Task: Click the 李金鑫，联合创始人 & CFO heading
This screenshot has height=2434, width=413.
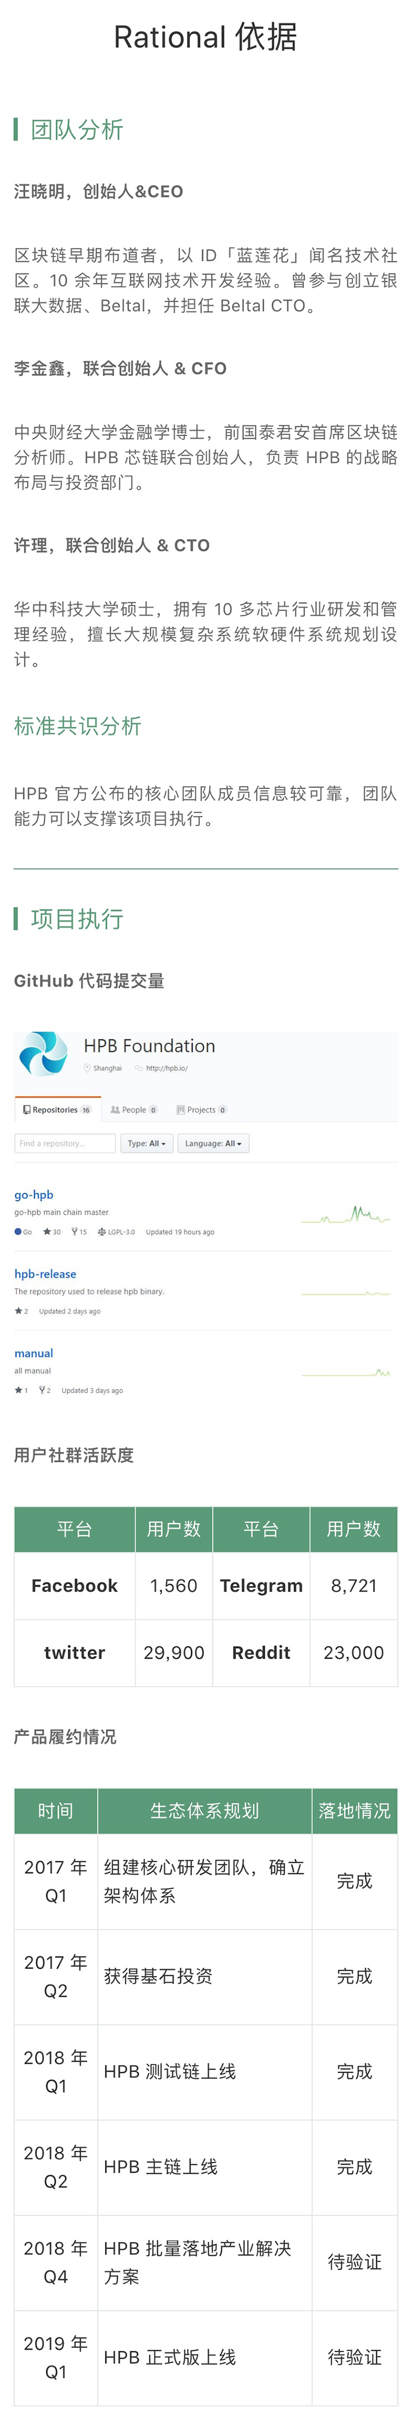Action: tap(119, 368)
